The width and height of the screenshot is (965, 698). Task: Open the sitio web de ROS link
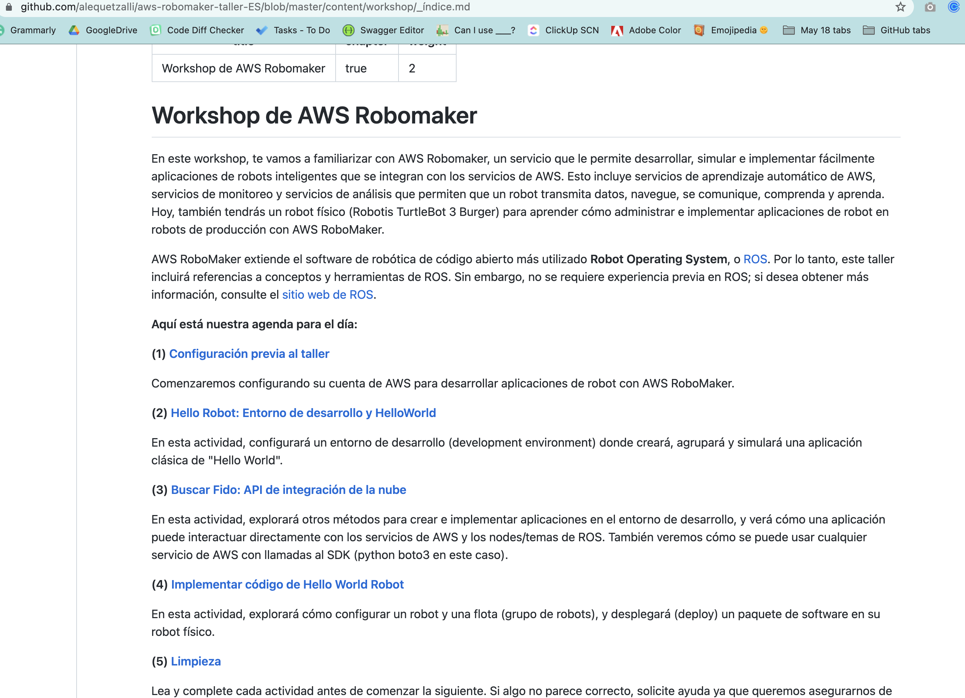[x=327, y=295]
